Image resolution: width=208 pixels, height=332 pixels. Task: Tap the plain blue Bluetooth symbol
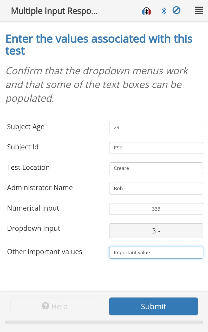[164, 11]
